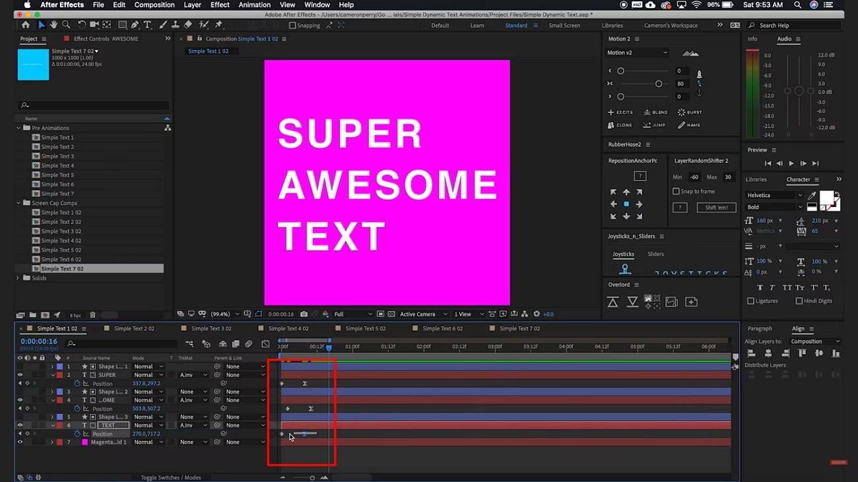Open the Mode dropdown for SUPER layer

[148, 375]
